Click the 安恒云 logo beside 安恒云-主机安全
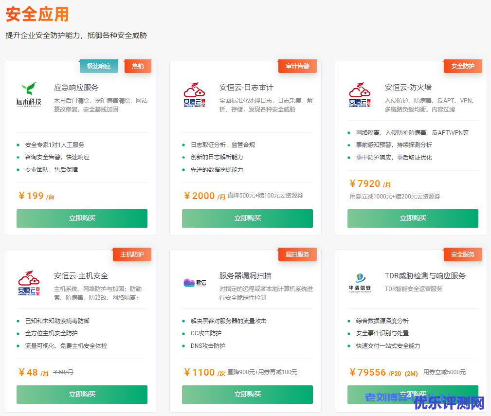This screenshot has width=491, height=416. pos(29,283)
